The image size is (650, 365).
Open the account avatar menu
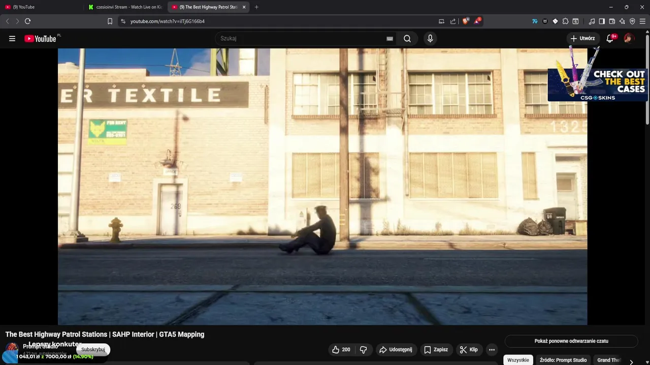point(629,39)
